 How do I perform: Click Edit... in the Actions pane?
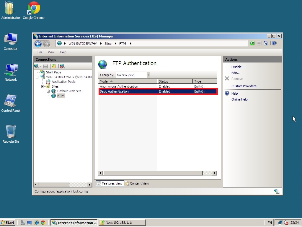pos(236,73)
